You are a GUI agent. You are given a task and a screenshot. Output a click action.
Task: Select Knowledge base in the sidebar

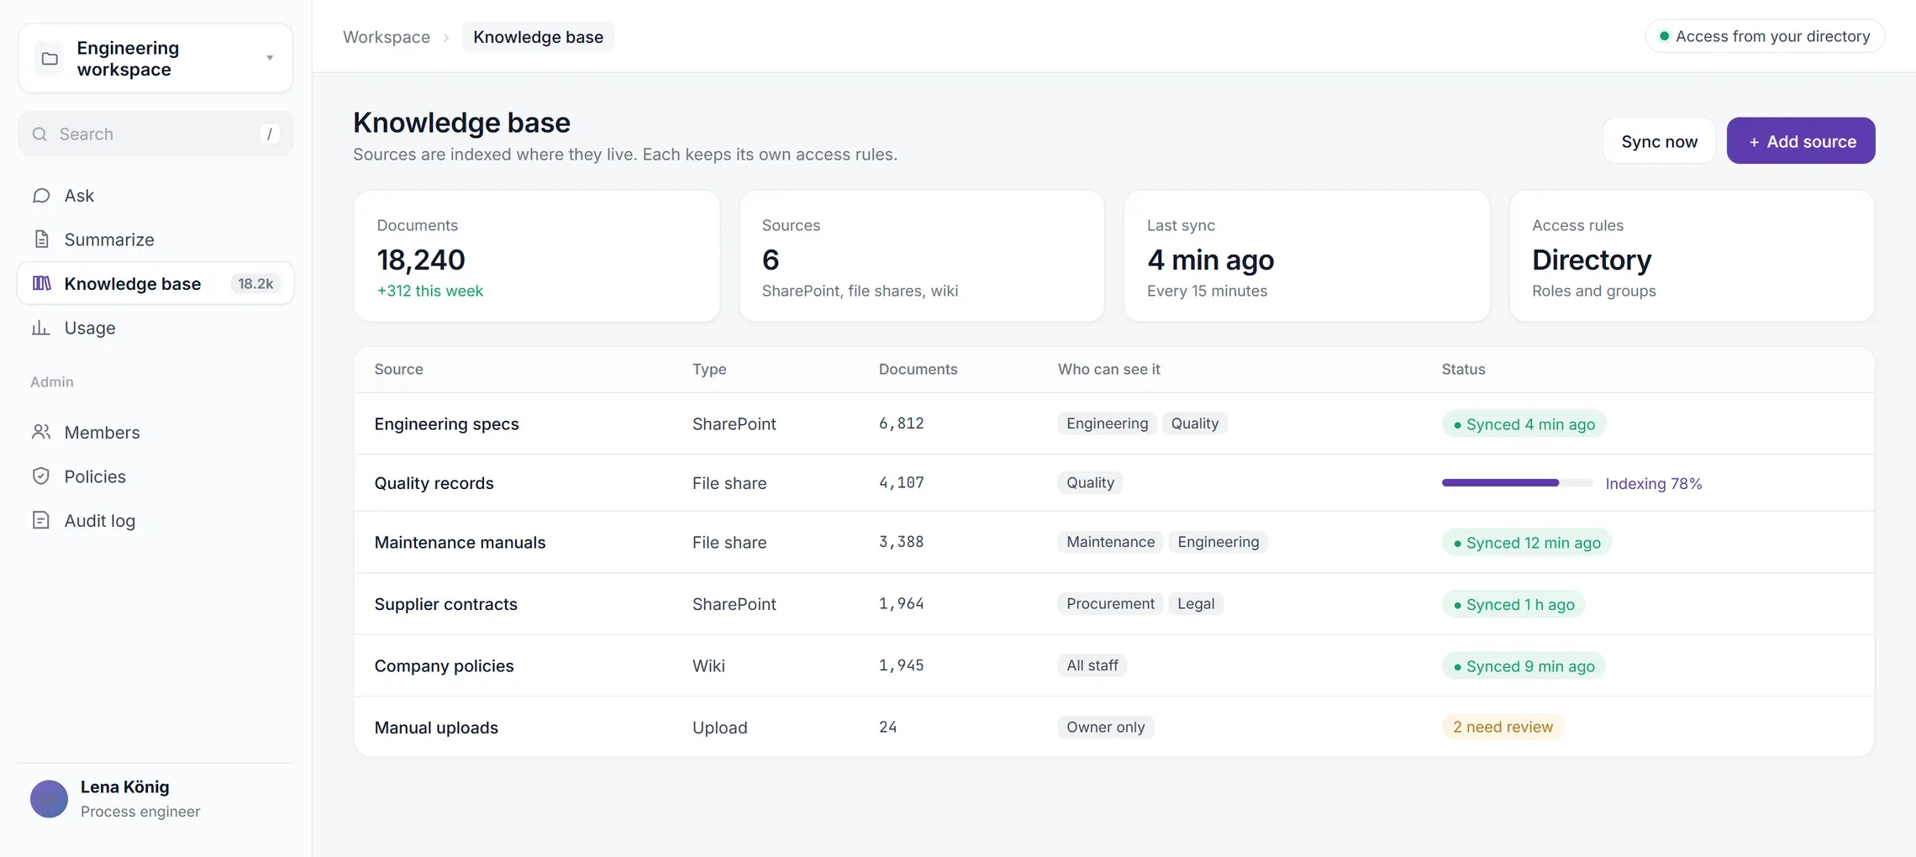tap(155, 283)
